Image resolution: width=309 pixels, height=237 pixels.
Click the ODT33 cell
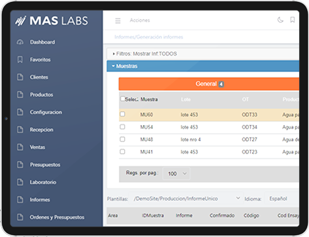click(250, 115)
